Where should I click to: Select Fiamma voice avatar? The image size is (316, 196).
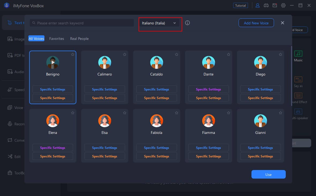tap(208, 121)
